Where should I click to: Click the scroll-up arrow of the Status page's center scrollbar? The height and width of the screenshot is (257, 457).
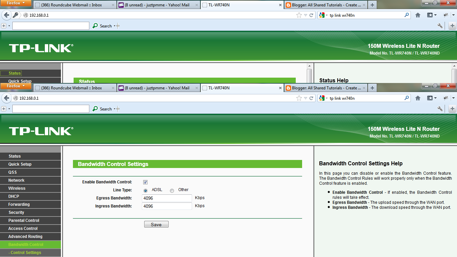coord(309,66)
